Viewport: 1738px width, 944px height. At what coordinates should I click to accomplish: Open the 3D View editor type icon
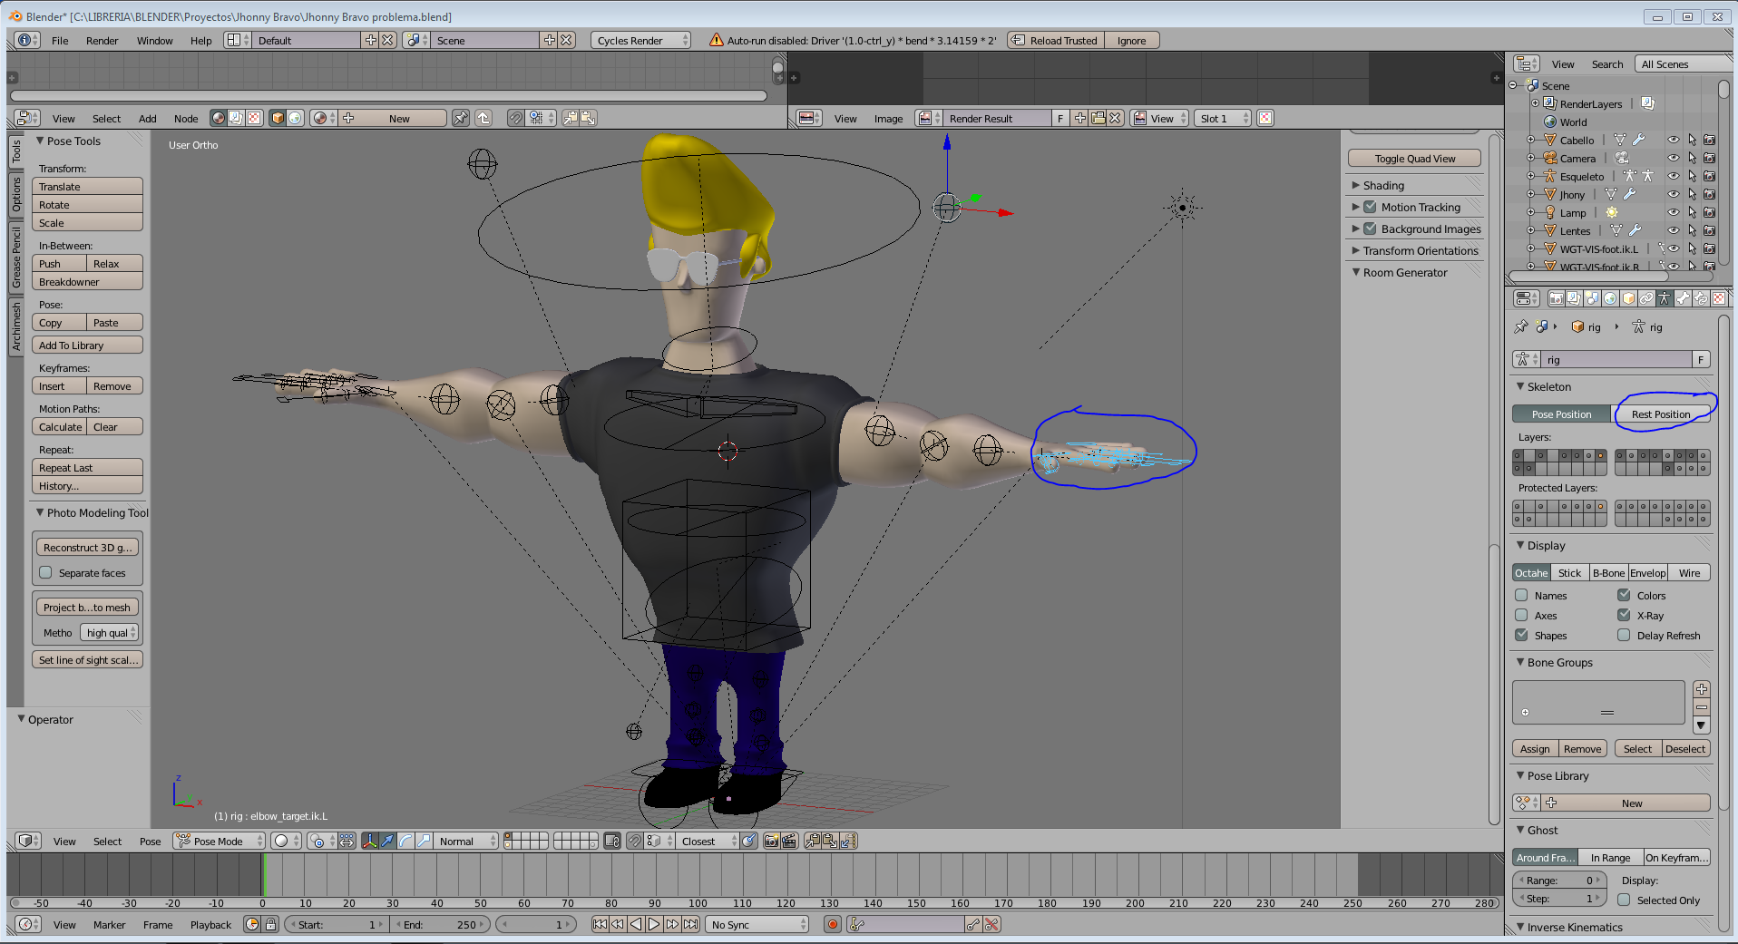point(28,841)
